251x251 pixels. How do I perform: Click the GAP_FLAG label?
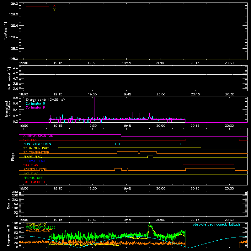click(31, 140)
